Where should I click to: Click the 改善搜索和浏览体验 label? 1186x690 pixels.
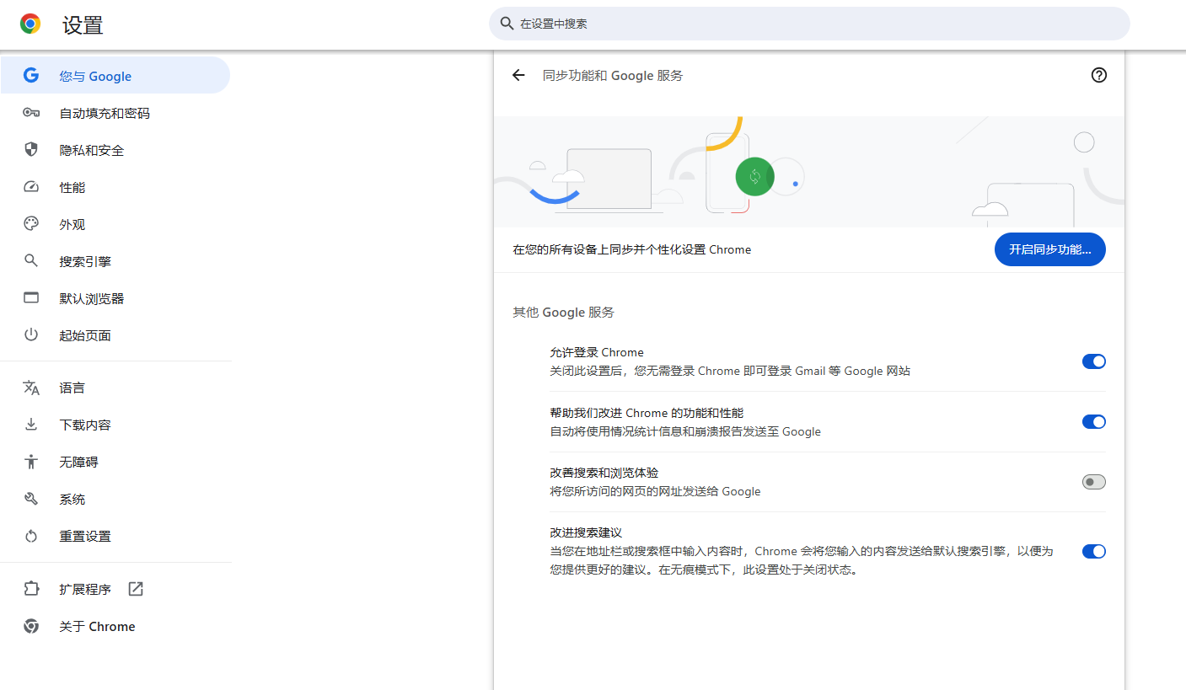pyautogui.click(x=604, y=473)
